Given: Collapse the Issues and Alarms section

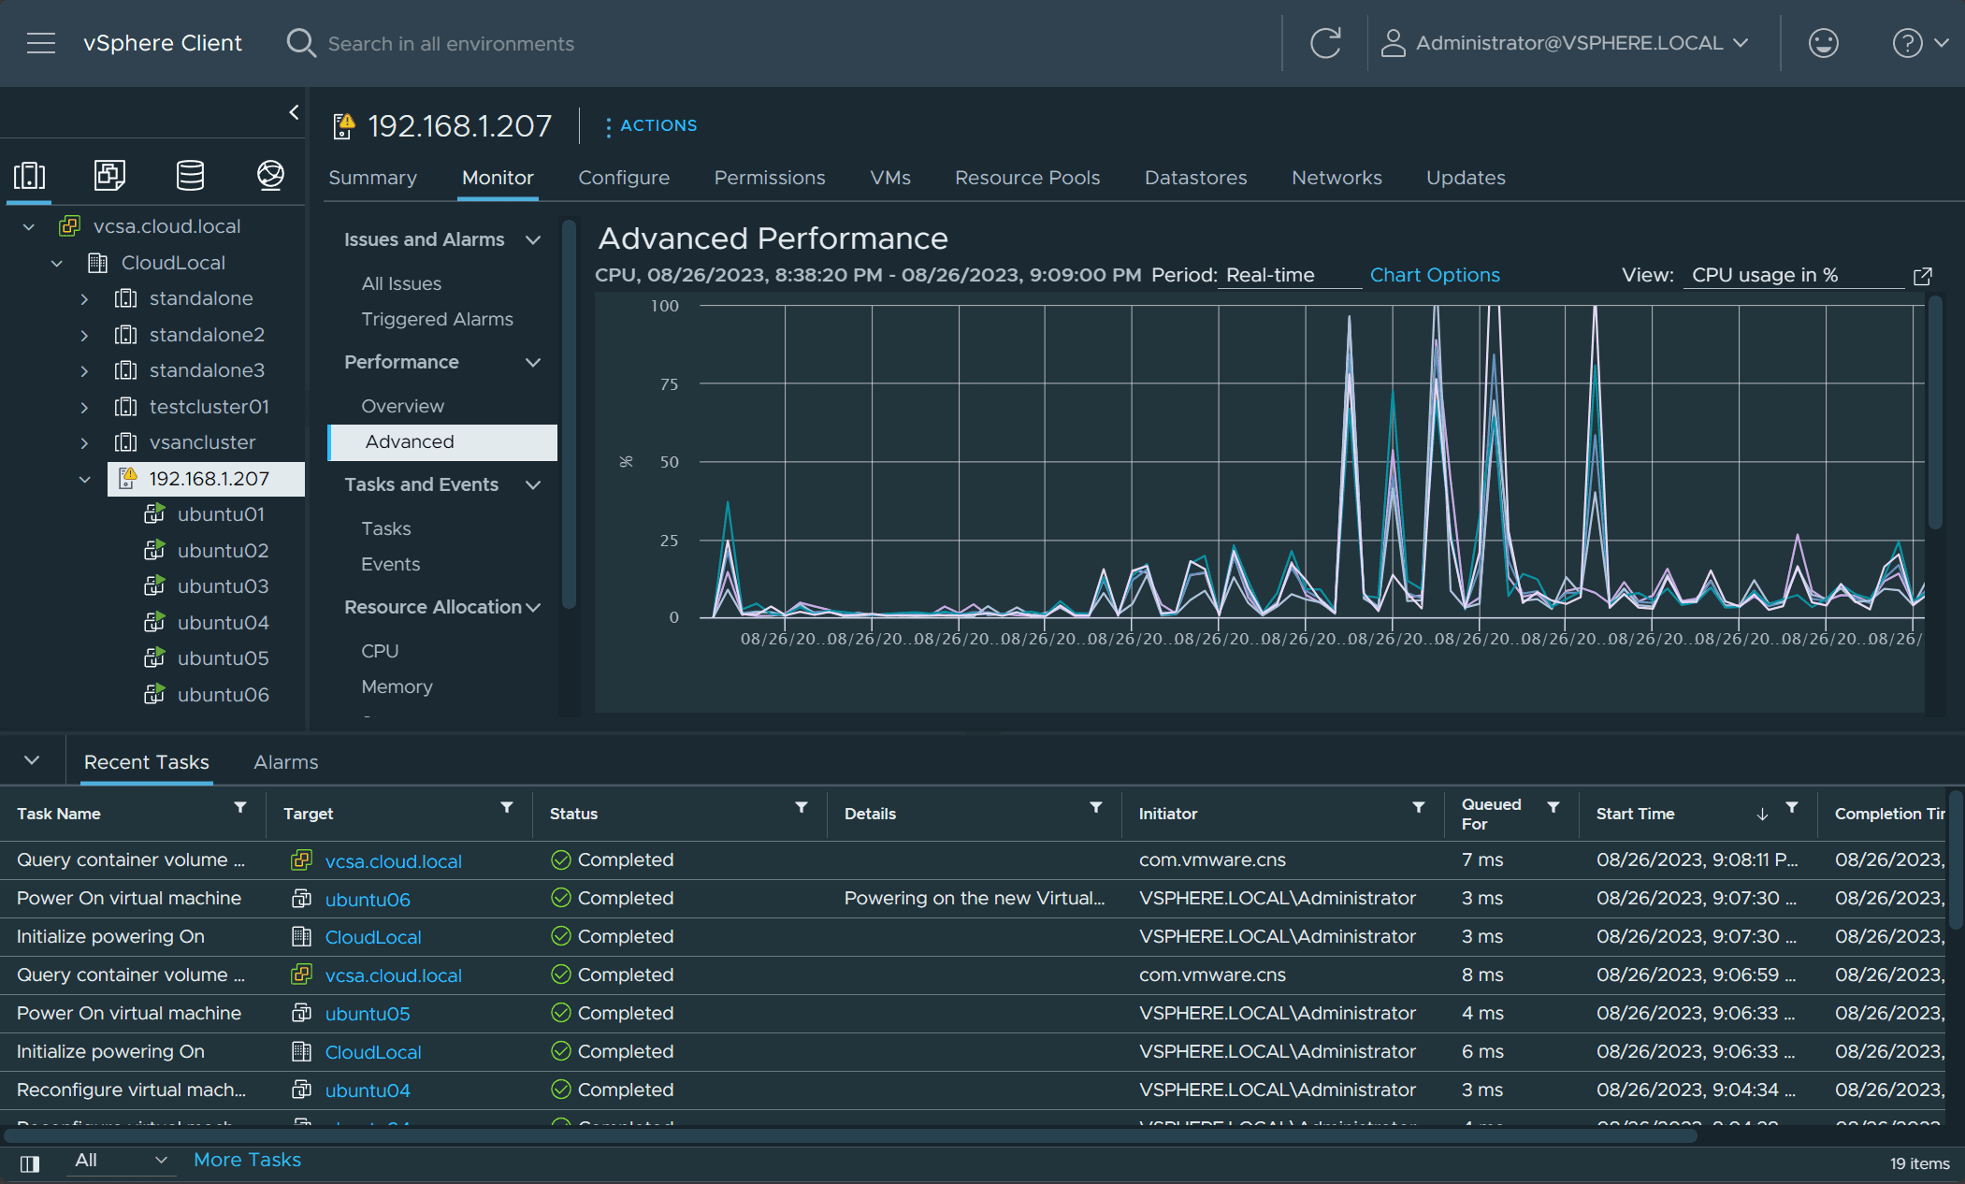Looking at the screenshot, I should point(533,239).
